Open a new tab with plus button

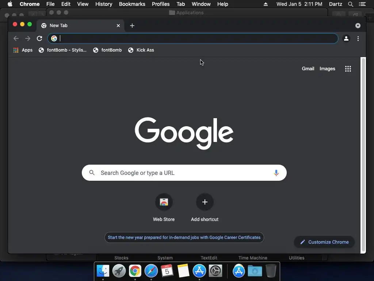point(132,26)
